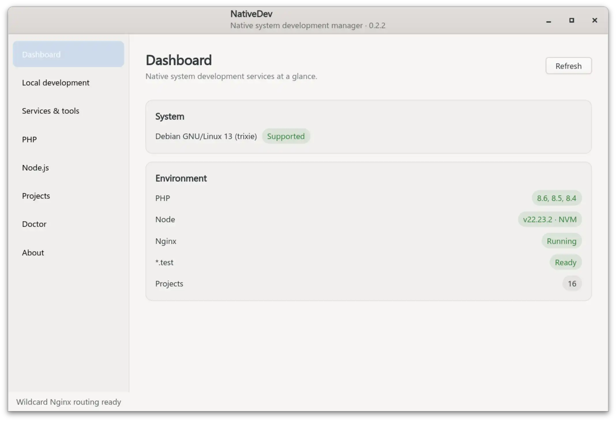This screenshot has height=421, width=616.
Task: Refresh the dashboard status
Action: (x=568, y=66)
